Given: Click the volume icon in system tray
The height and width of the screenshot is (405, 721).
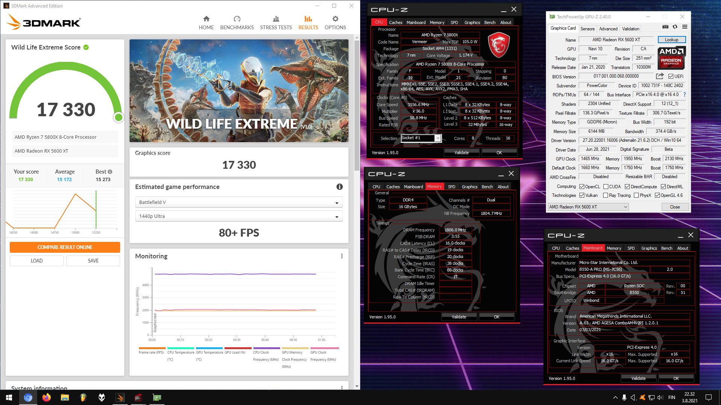Looking at the screenshot, I should (x=660, y=397).
